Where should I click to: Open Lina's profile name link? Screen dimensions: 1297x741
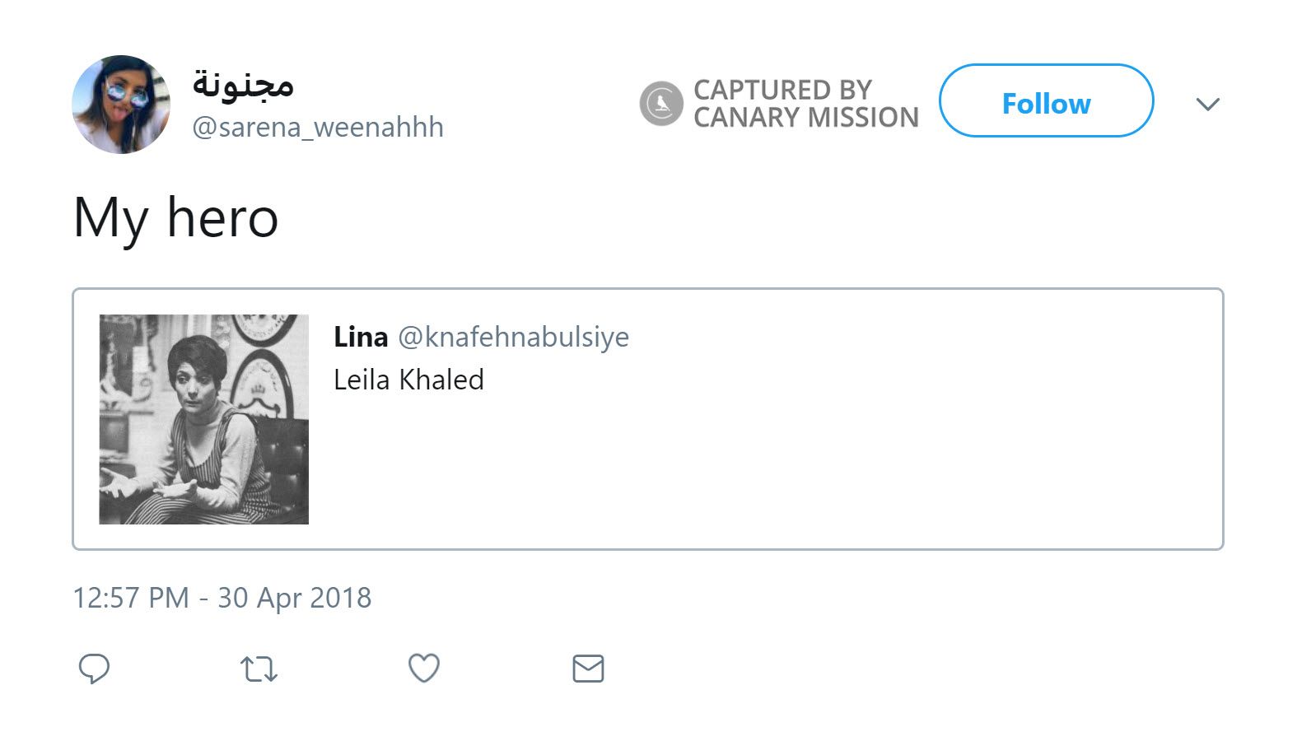coord(361,336)
